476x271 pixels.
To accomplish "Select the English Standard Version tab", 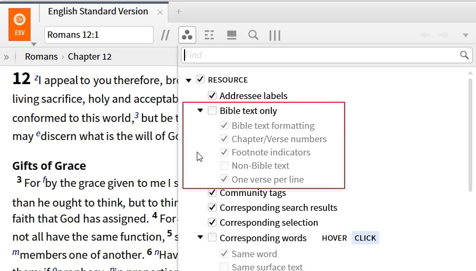I will (98, 12).
